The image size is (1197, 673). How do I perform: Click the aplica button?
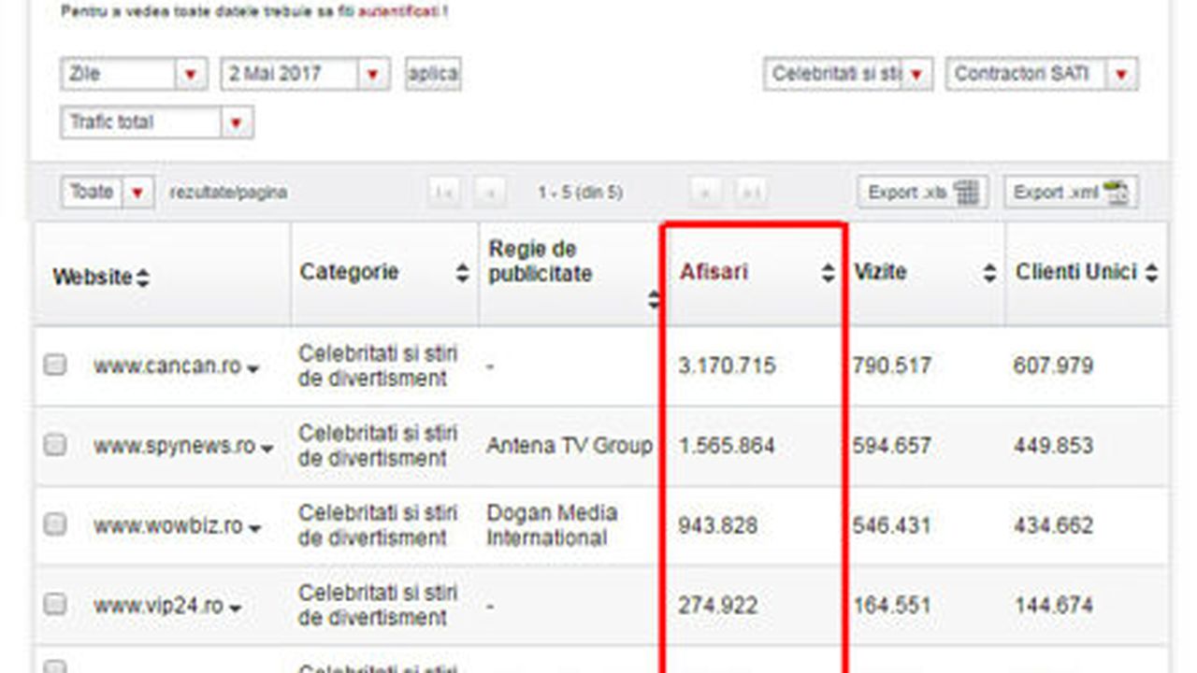tap(433, 74)
